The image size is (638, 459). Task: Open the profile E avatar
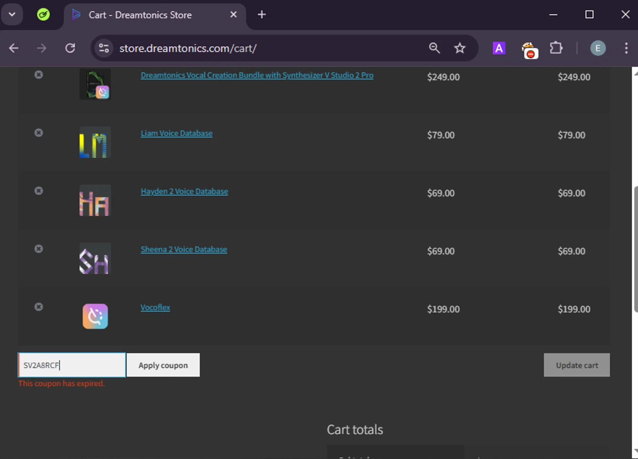pyautogui.click(x=598, y=48)
